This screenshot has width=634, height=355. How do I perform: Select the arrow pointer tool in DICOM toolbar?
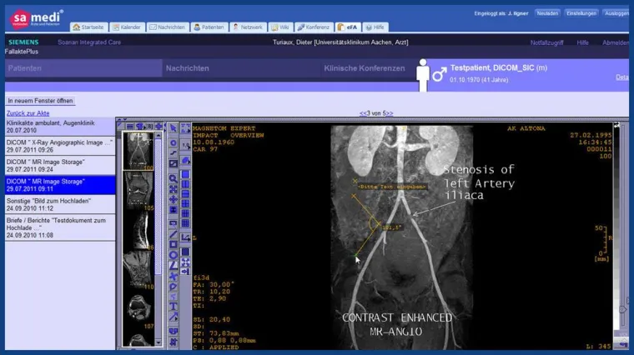click(x=174, y=129)
